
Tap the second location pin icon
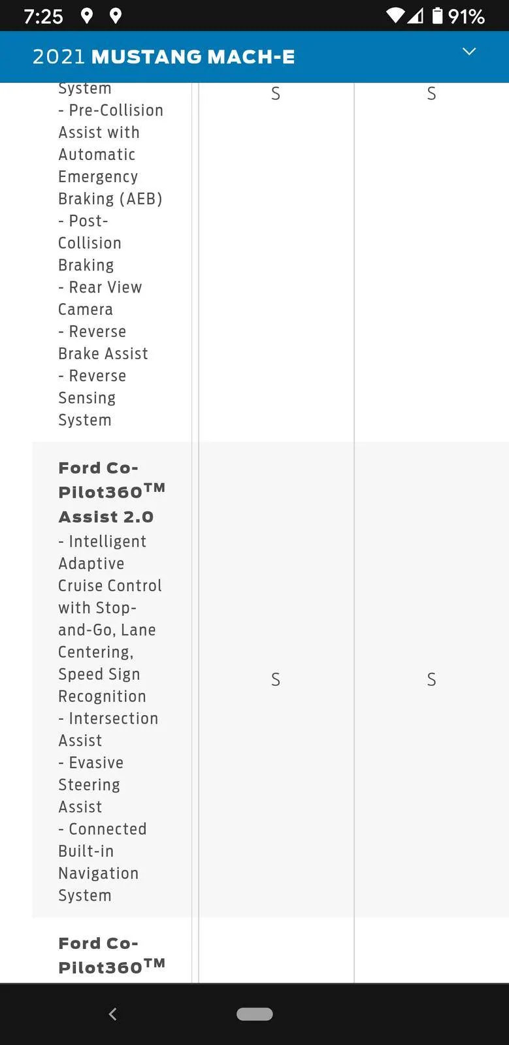click(116, 16)
